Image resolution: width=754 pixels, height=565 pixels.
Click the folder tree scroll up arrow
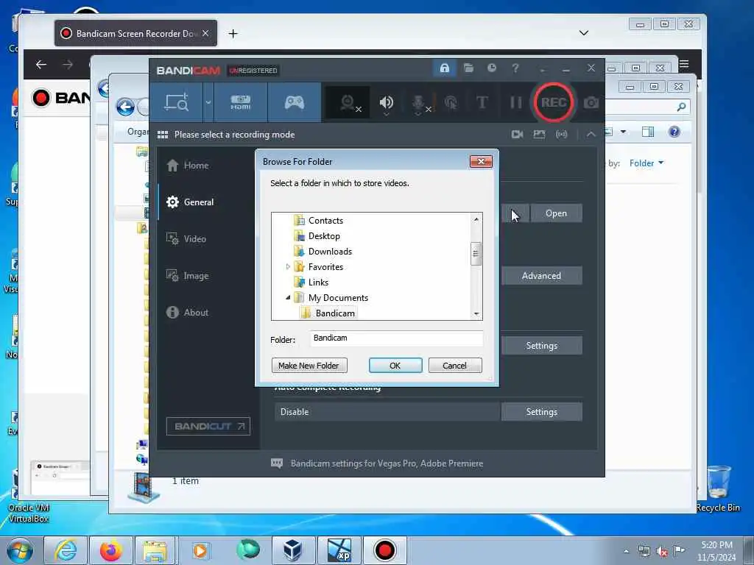pos(476,219)
